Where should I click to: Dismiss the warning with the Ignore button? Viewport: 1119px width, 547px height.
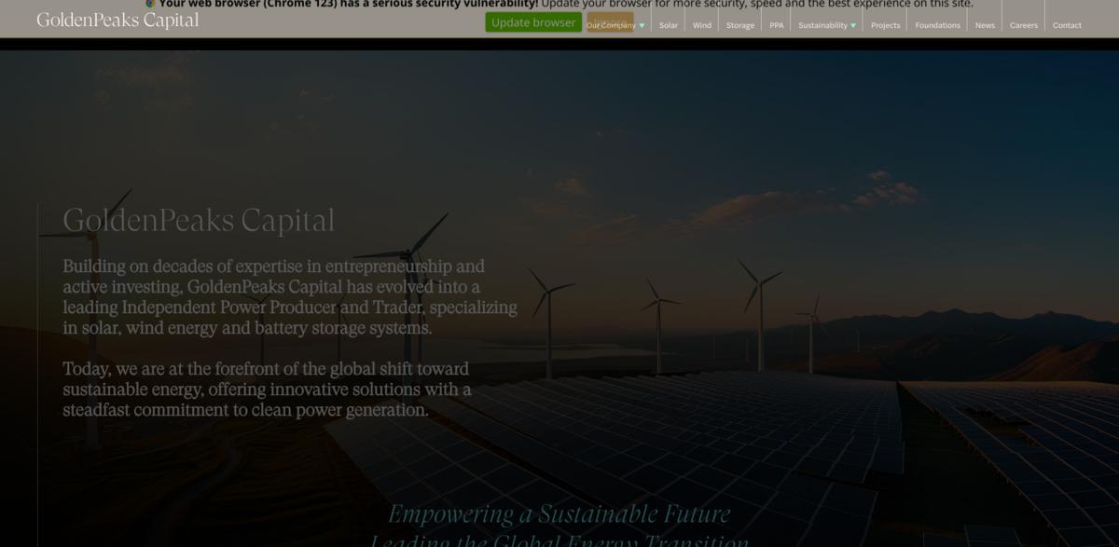(x=611, y=21)
